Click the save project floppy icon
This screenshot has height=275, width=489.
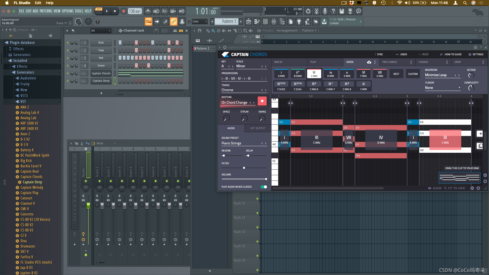[342, 11]
